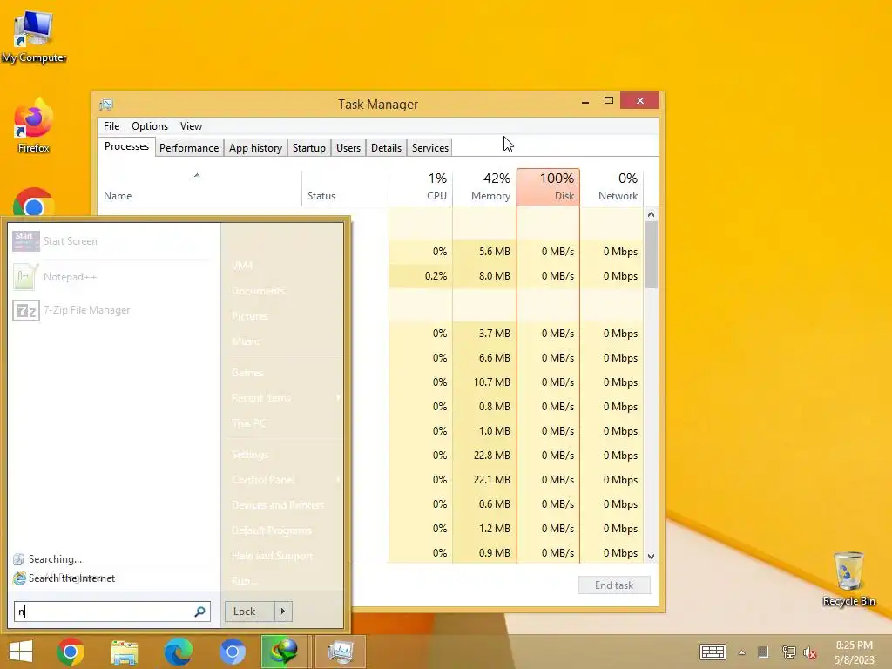The image size is (892, 669).
Task: Click the muted volume tray icon
Action: click(x=810, y=652)
